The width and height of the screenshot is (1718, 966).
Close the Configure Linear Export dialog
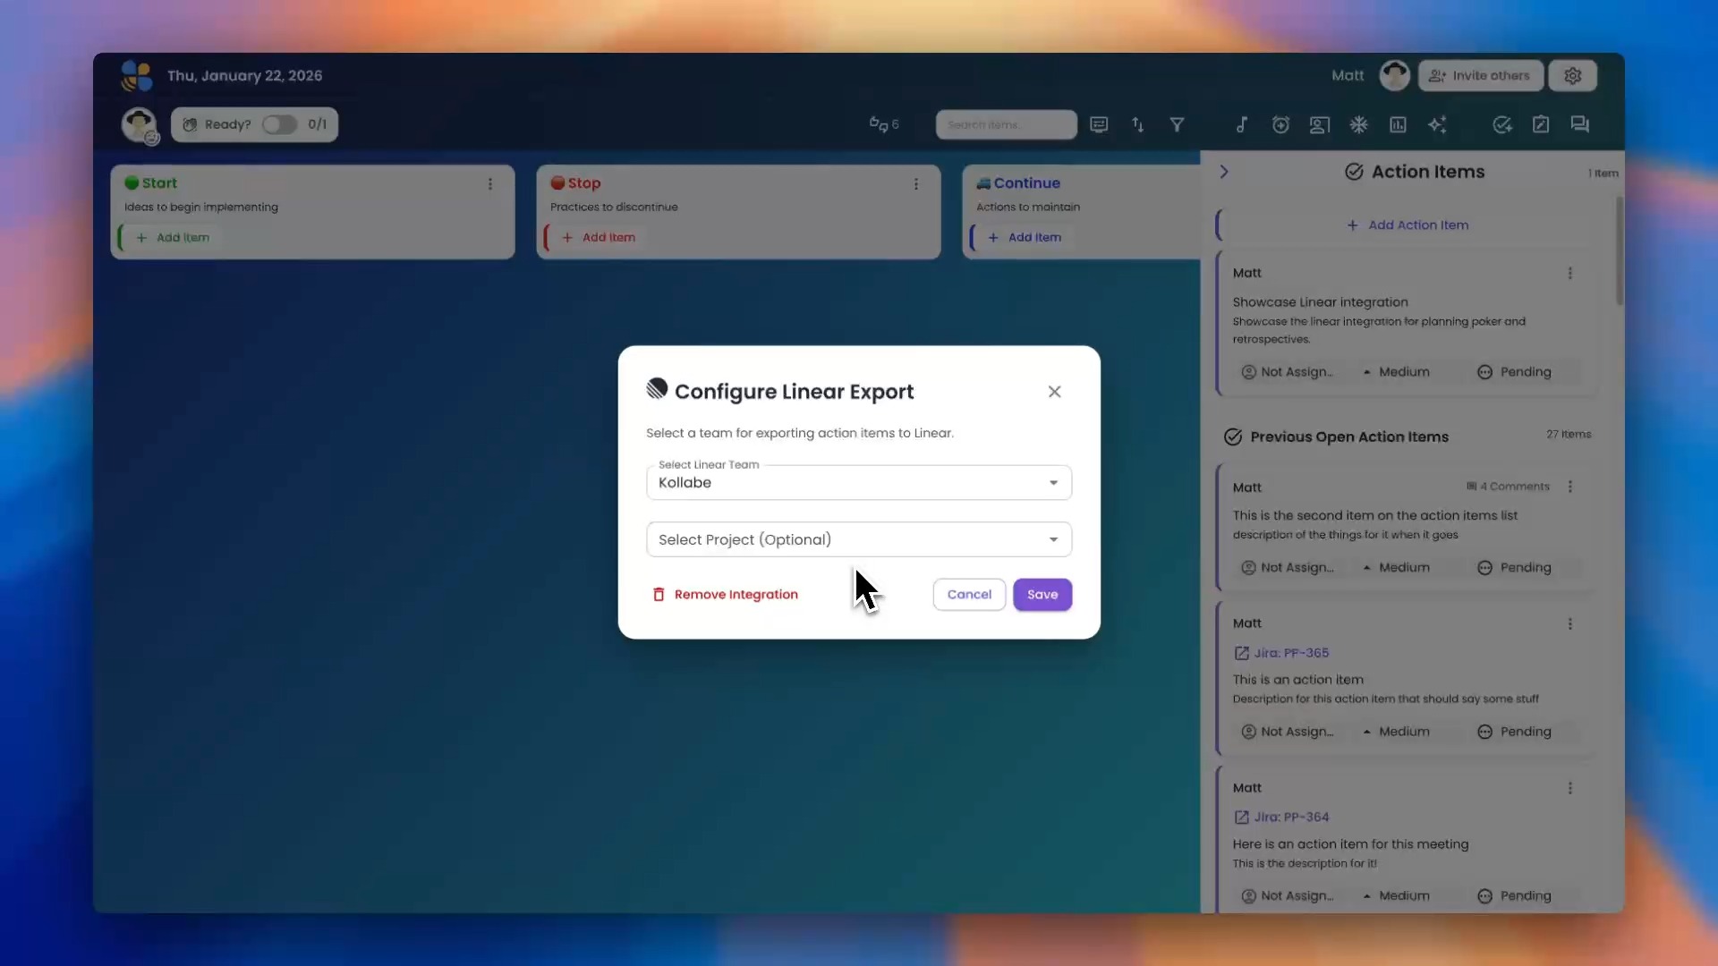1055,392
